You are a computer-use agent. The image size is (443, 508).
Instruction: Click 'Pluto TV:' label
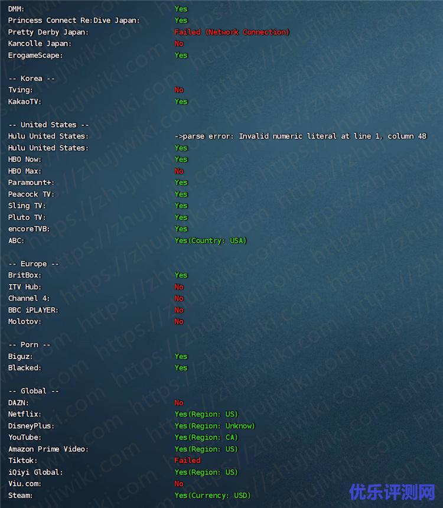tap(27, 217)
